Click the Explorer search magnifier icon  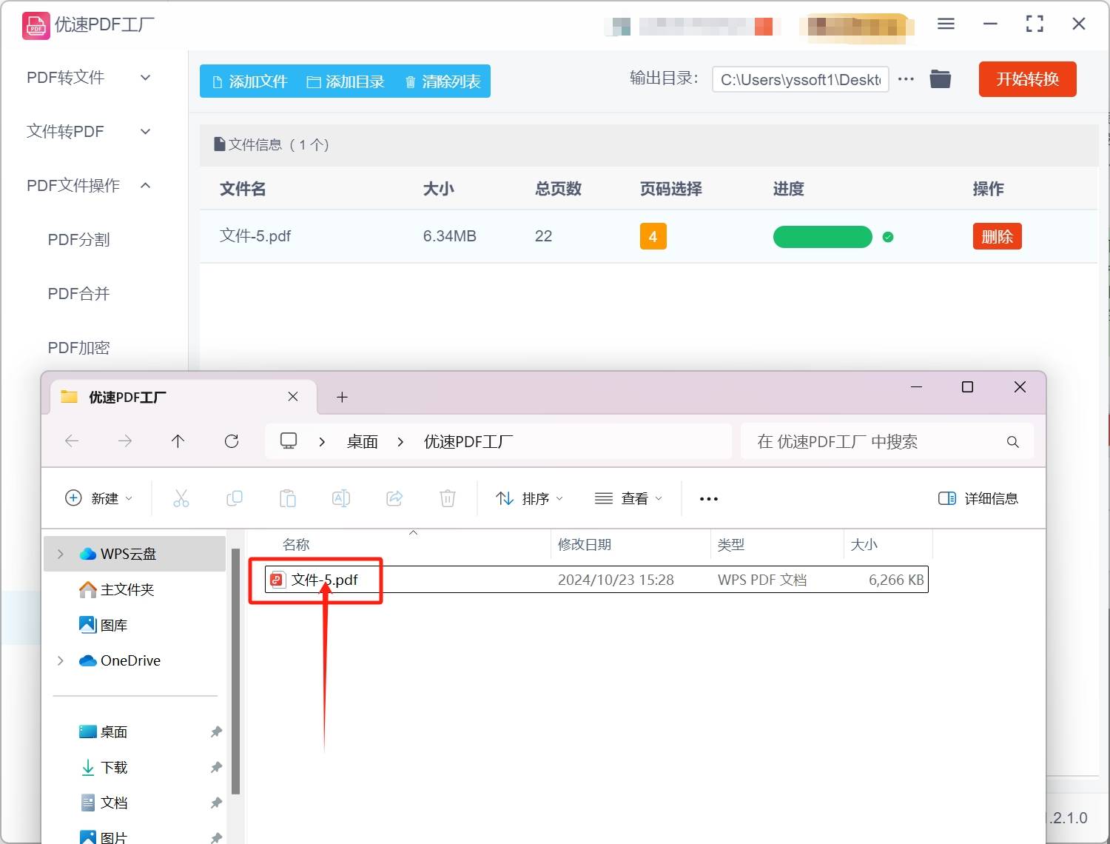coord(1012,442)
